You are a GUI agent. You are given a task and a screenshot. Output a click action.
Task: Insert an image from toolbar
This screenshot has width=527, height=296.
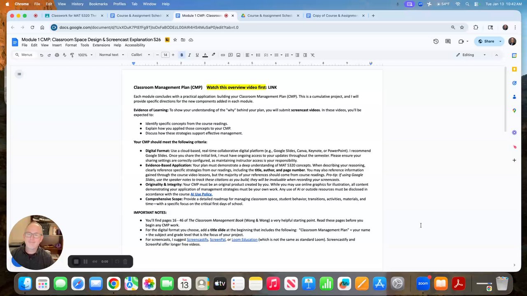tap(238, 55)
